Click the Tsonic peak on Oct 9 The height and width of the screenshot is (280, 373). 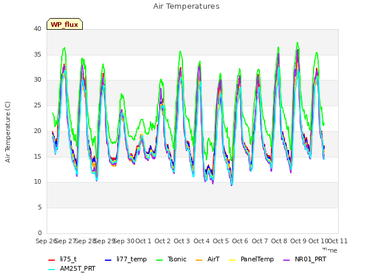click(297, 43)
